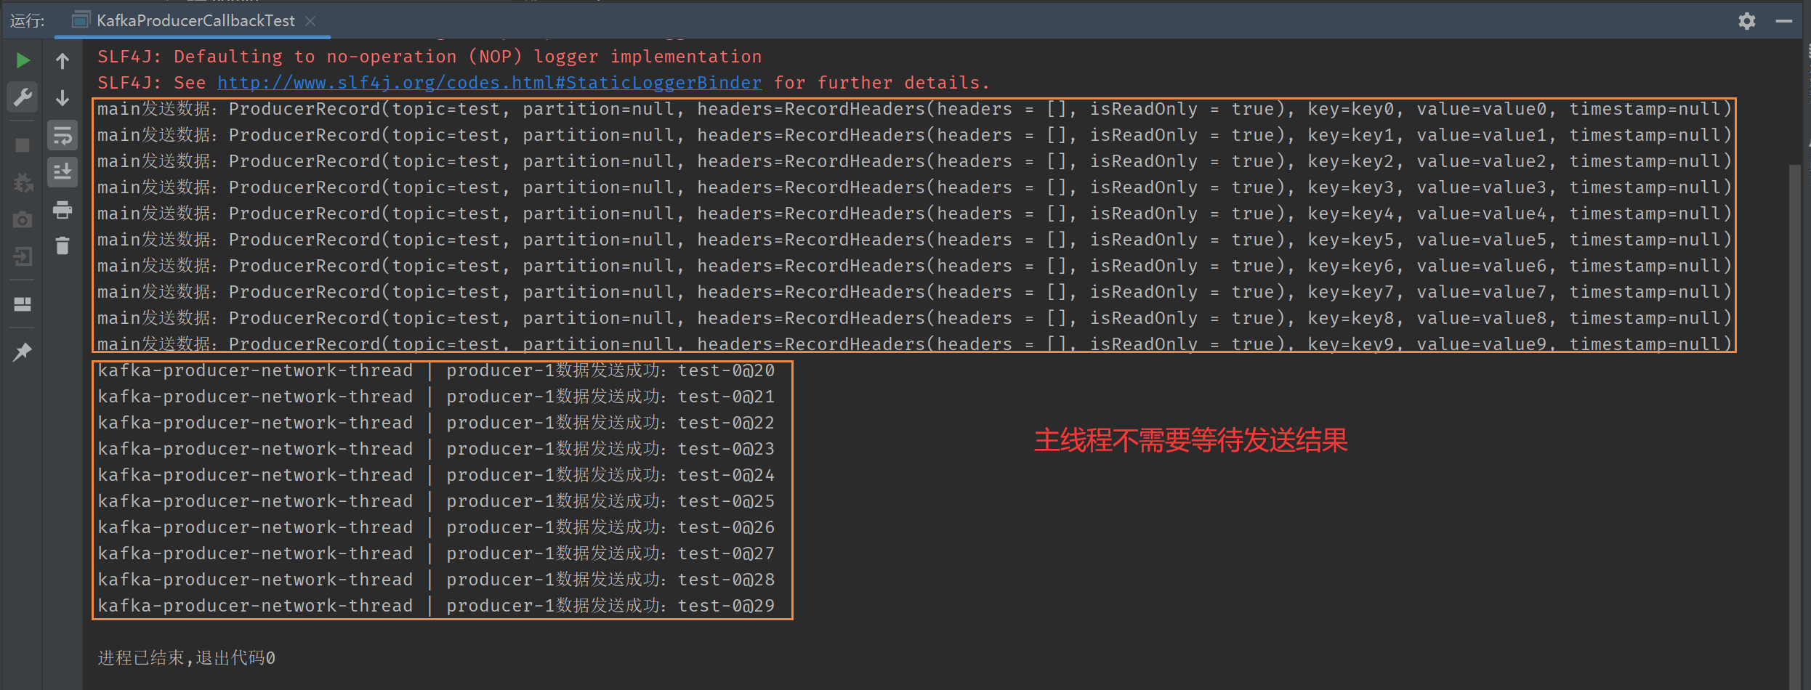Click the output line ending test-0@20
The image size is (1811, 690).
[436, 370]
